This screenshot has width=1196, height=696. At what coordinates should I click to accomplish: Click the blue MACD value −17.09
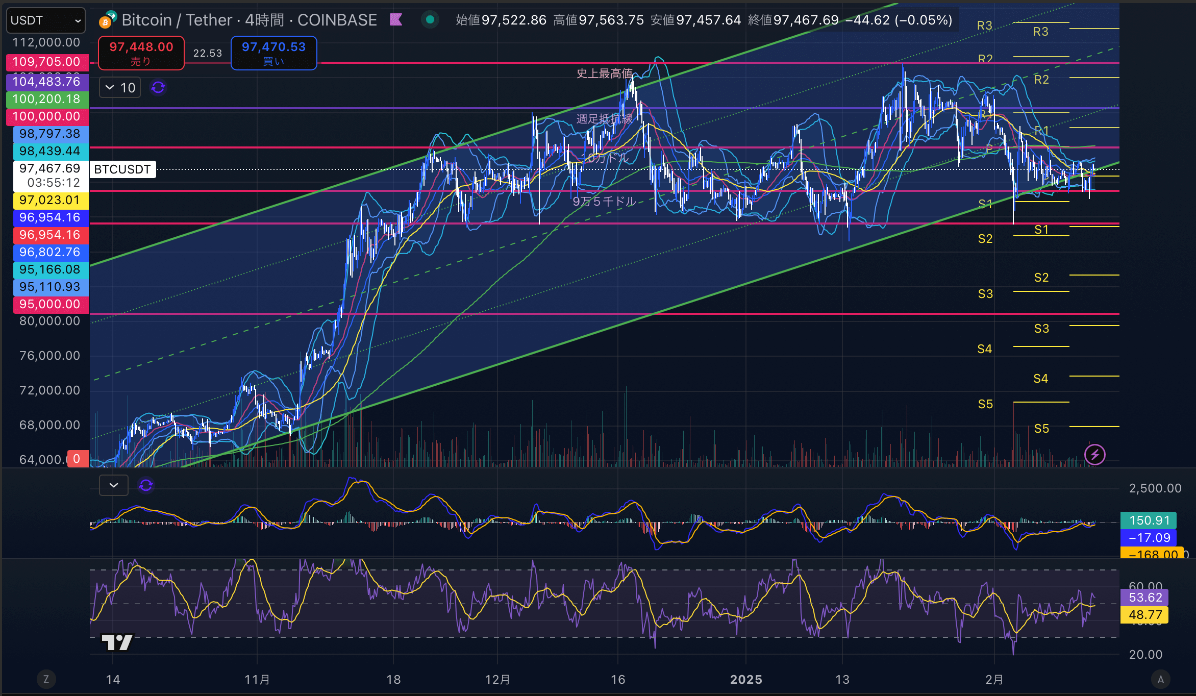pyautogui.click(x=1149, y=538)
